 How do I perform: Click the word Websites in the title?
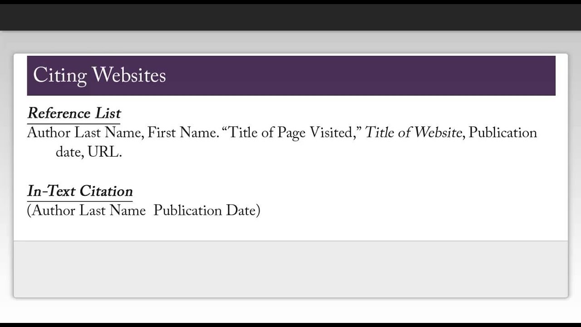click(128, 75)
